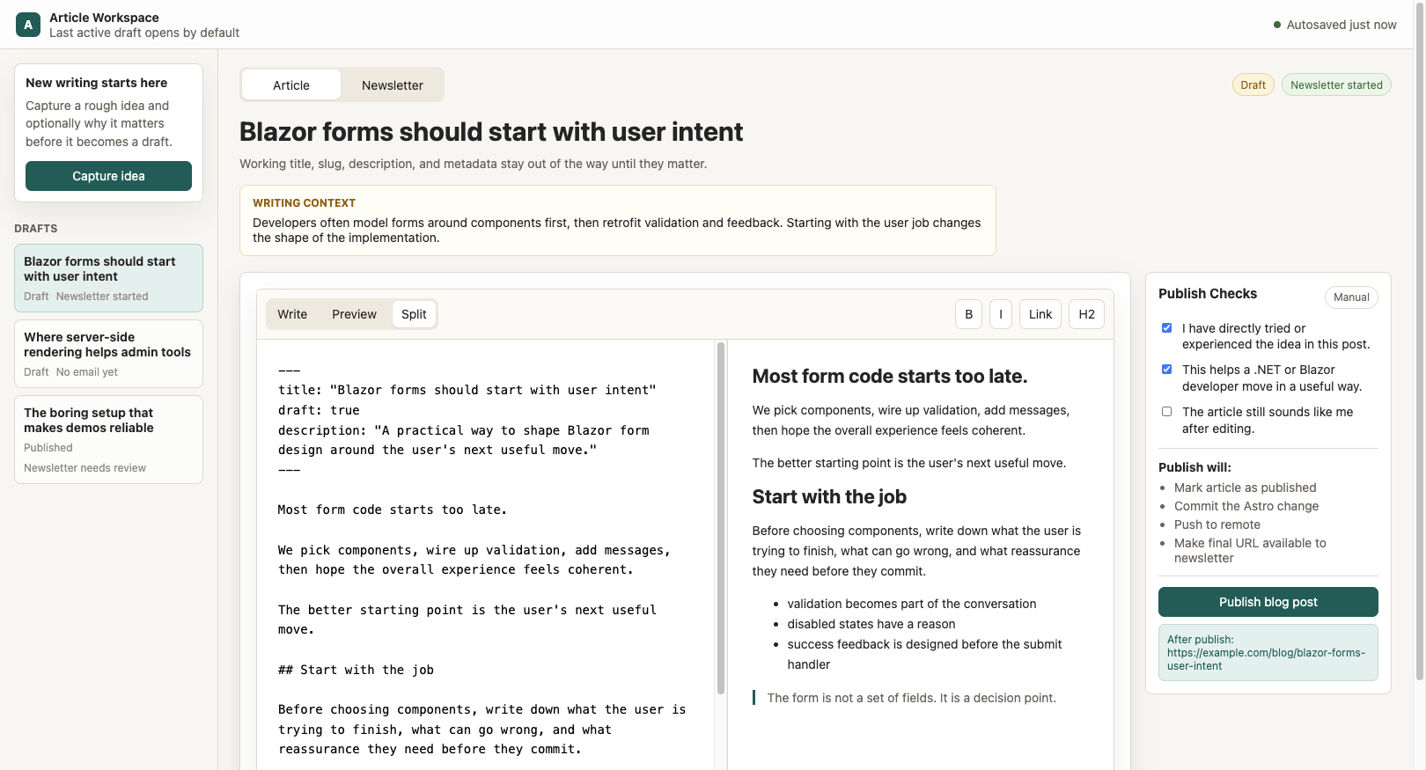Switch editor to Preview mode
This screenshot has height=770, width=1426.
tap(354, 314)
